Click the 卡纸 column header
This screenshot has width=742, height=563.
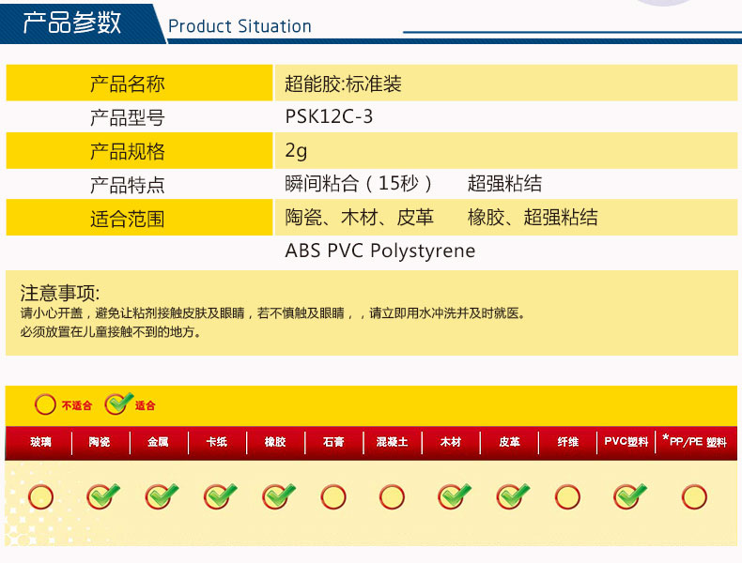[217, 442]
